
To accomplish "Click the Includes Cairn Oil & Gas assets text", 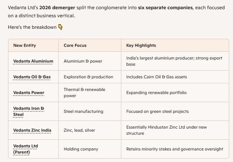I will 157,77.
